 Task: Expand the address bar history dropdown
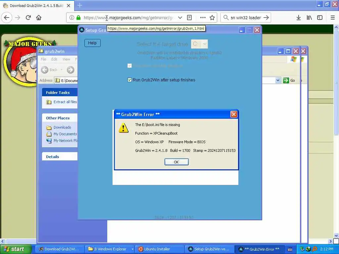coord(180,18)
